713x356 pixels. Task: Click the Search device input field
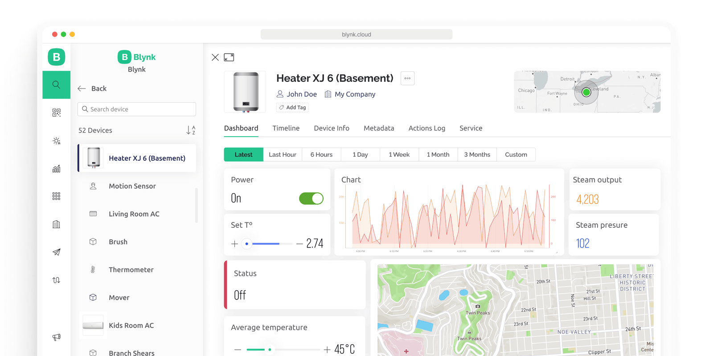[x=137, y=109]
